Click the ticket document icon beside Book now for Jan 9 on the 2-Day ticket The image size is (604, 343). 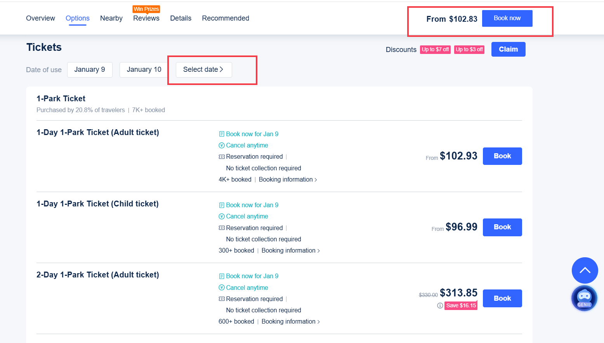(222, 276)
